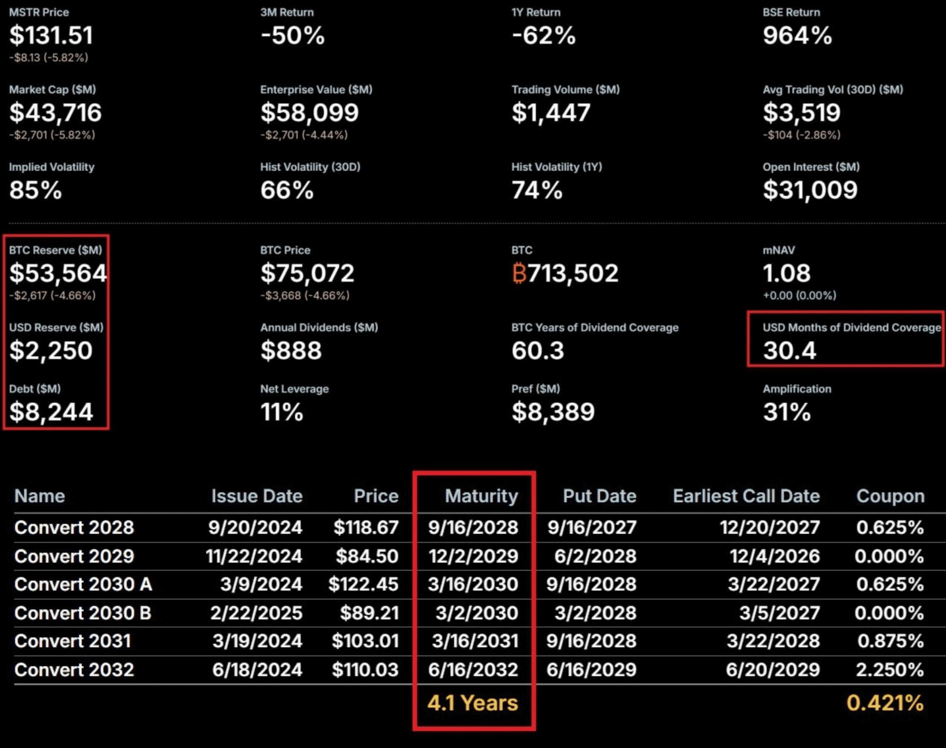Select the Convert 2032 row

[x=74, y=670]
